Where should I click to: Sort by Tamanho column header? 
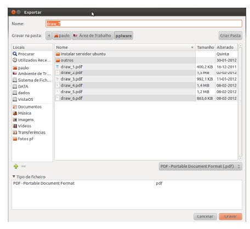click(x=206, y=47)
